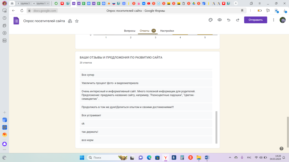Preview the form with the eye icon
This screenshot has height=162, width=289.
[220, 20]
